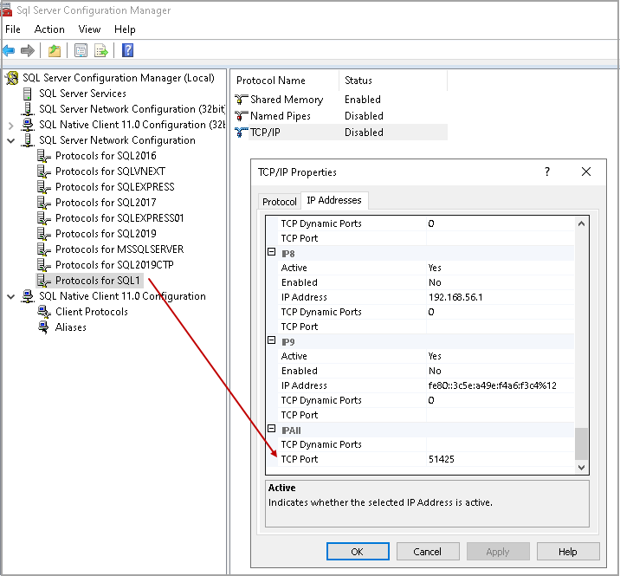The image size is (620, 576).
Task: Select the IP Addresses tab
Action: point(334,200)
